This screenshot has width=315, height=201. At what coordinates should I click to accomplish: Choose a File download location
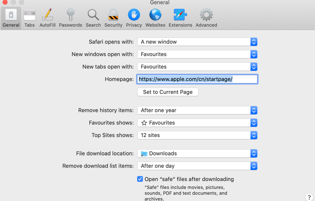click(197, 153)
